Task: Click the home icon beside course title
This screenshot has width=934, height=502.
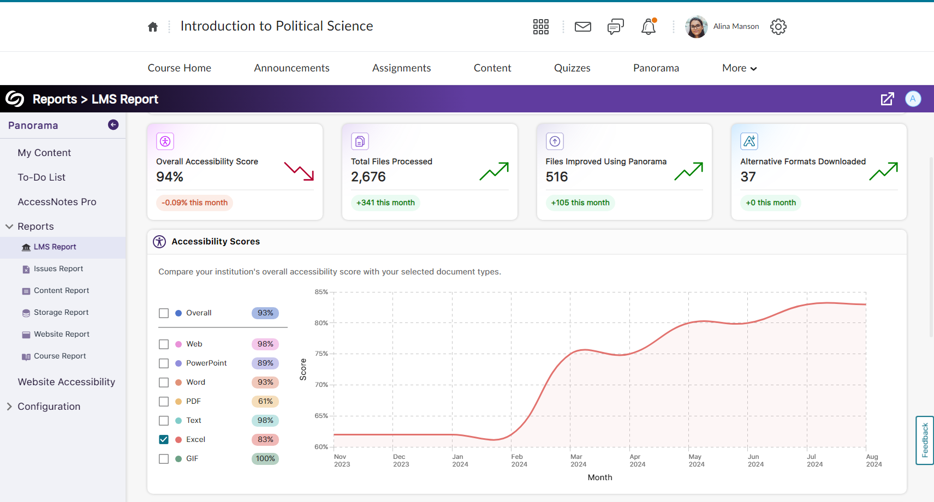Action: tap(153, 27)
